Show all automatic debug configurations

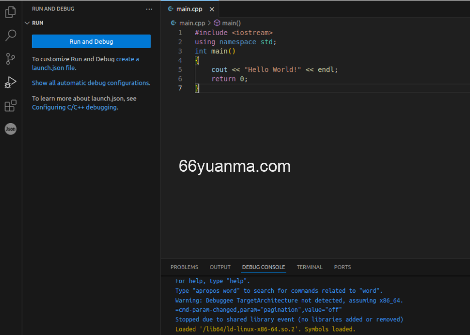[x=90, y=83]
